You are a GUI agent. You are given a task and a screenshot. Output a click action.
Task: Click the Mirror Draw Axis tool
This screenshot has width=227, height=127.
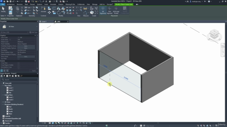point(63,8)
